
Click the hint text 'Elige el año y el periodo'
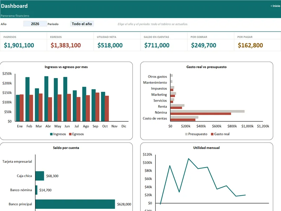click(153, 24)
